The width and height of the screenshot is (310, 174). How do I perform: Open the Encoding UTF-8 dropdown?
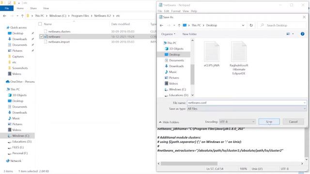tap(237, 122)
